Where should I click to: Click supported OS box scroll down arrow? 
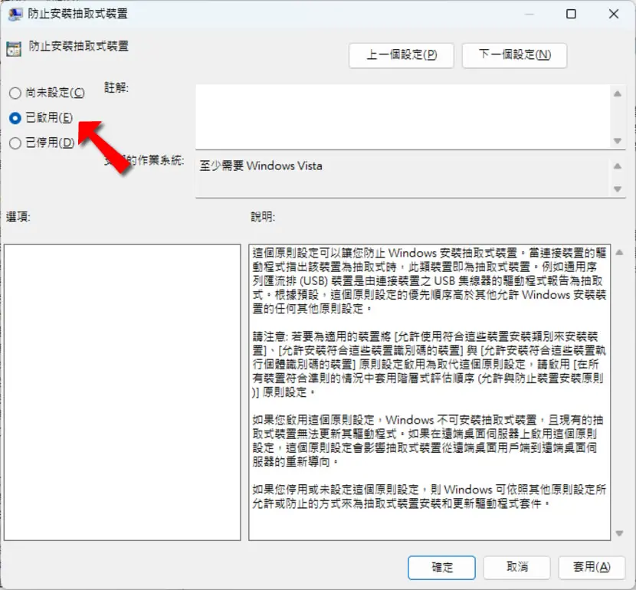click(x=618, y=189)
